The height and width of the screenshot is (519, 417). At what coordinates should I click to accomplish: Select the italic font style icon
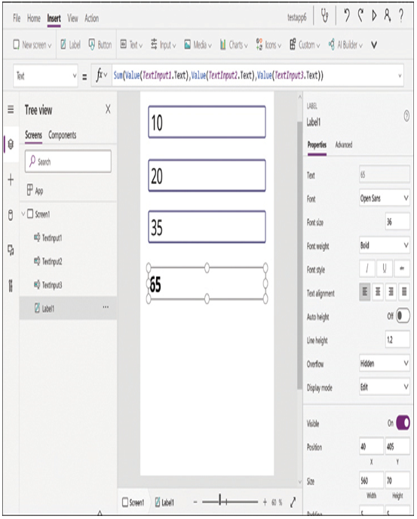367,269
